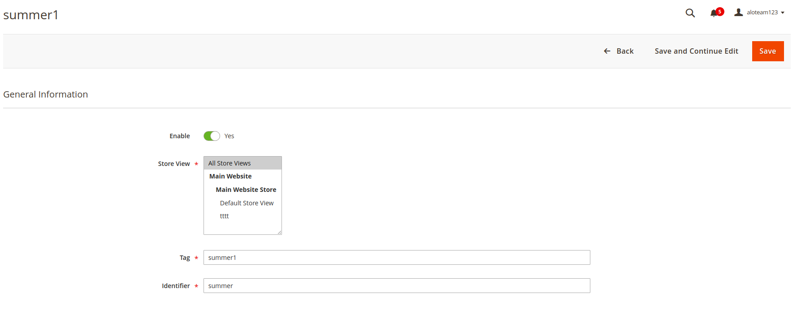Expand the aloteam123 account menu
The width and height of the screenshot is (797, 310).
tap(765, 13)
